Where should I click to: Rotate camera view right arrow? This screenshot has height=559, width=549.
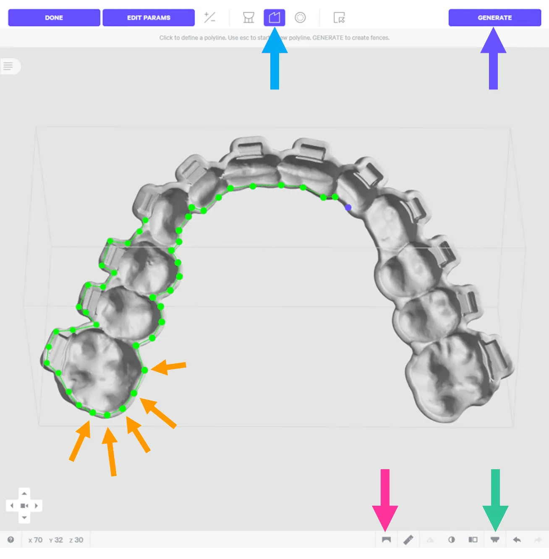point(37,506)
